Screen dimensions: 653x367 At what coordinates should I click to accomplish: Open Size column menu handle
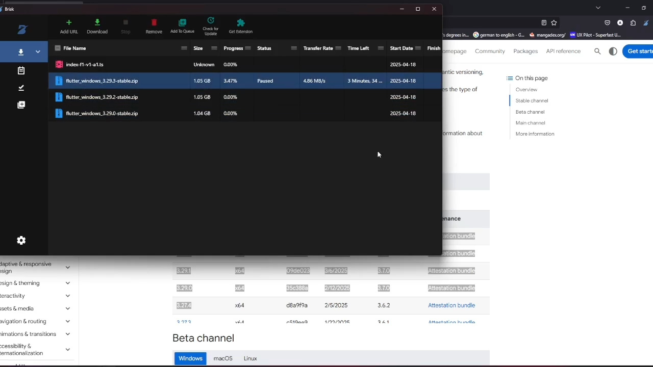click(x=214, y=48)
